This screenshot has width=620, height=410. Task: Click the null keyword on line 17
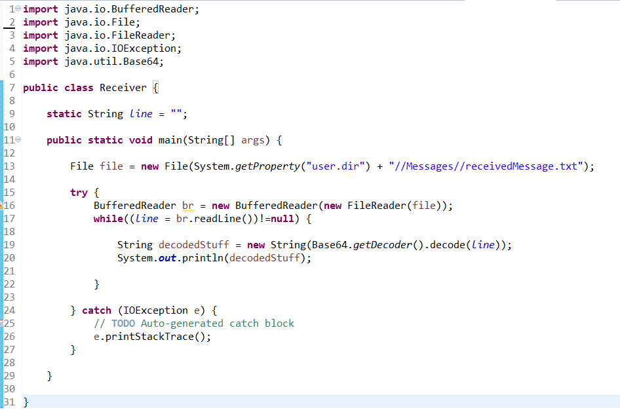coord(282,219)
